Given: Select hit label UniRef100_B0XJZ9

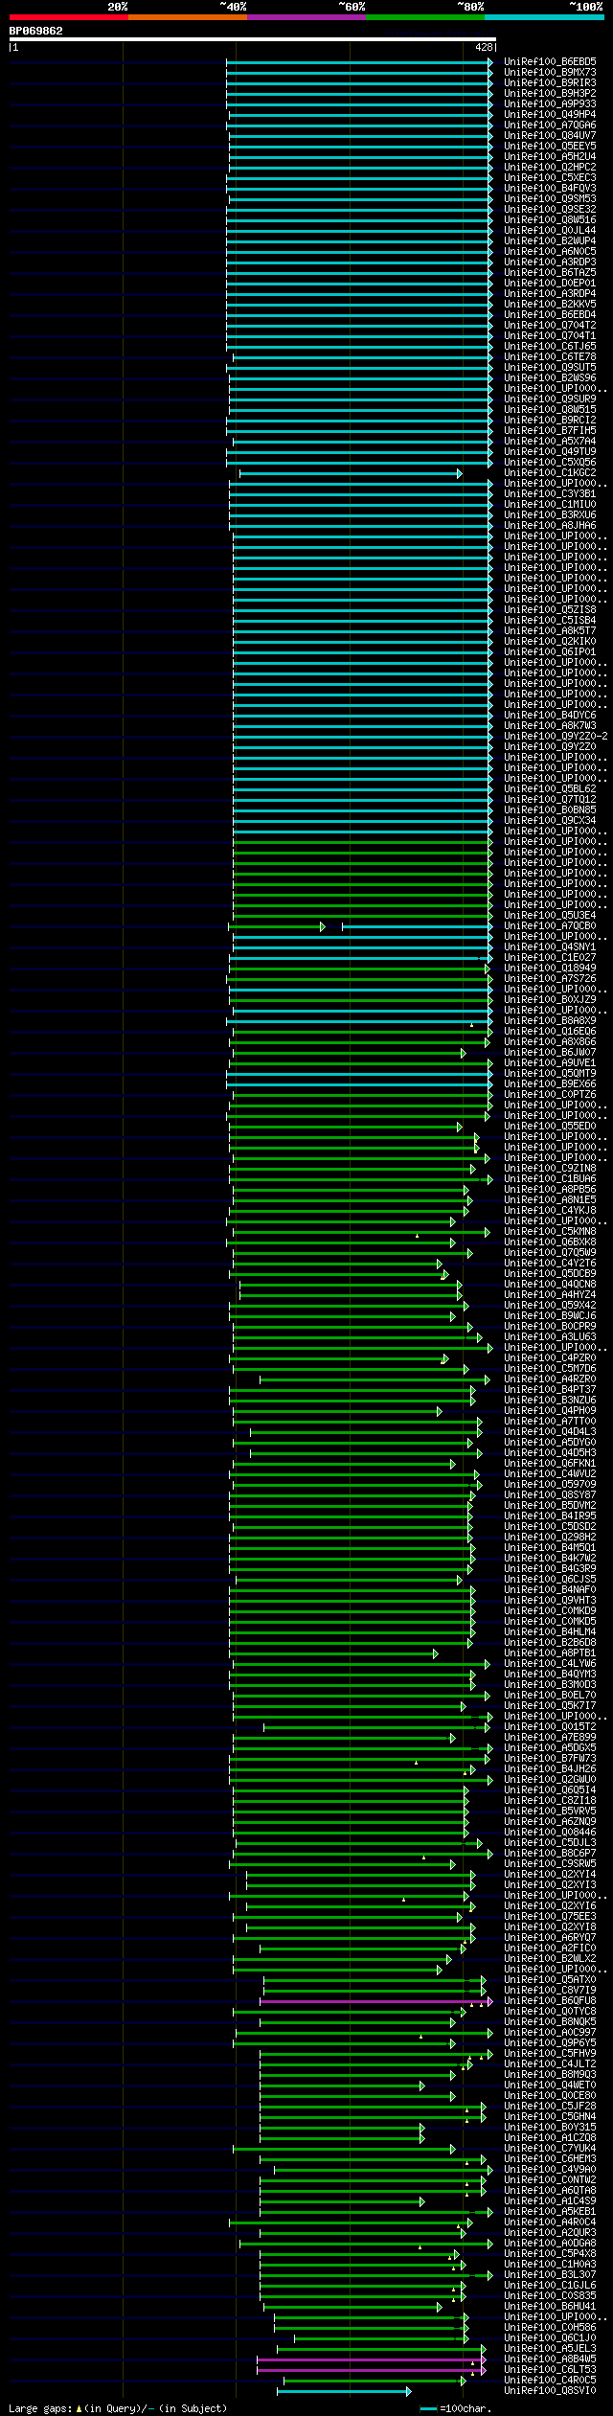Looking at the screenshot, I should click(x=550, y=1000).
